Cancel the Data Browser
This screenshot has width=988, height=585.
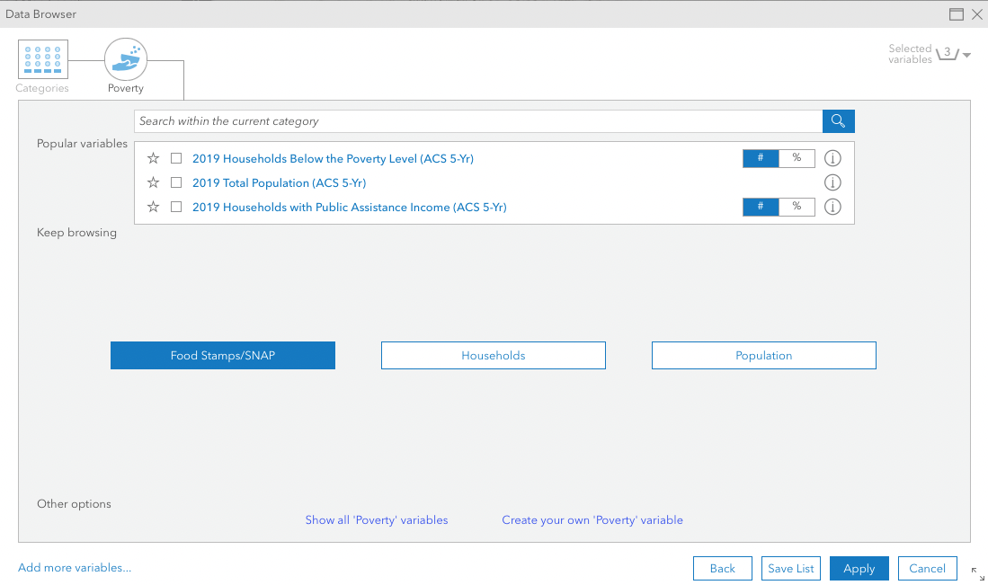[928, 568]
